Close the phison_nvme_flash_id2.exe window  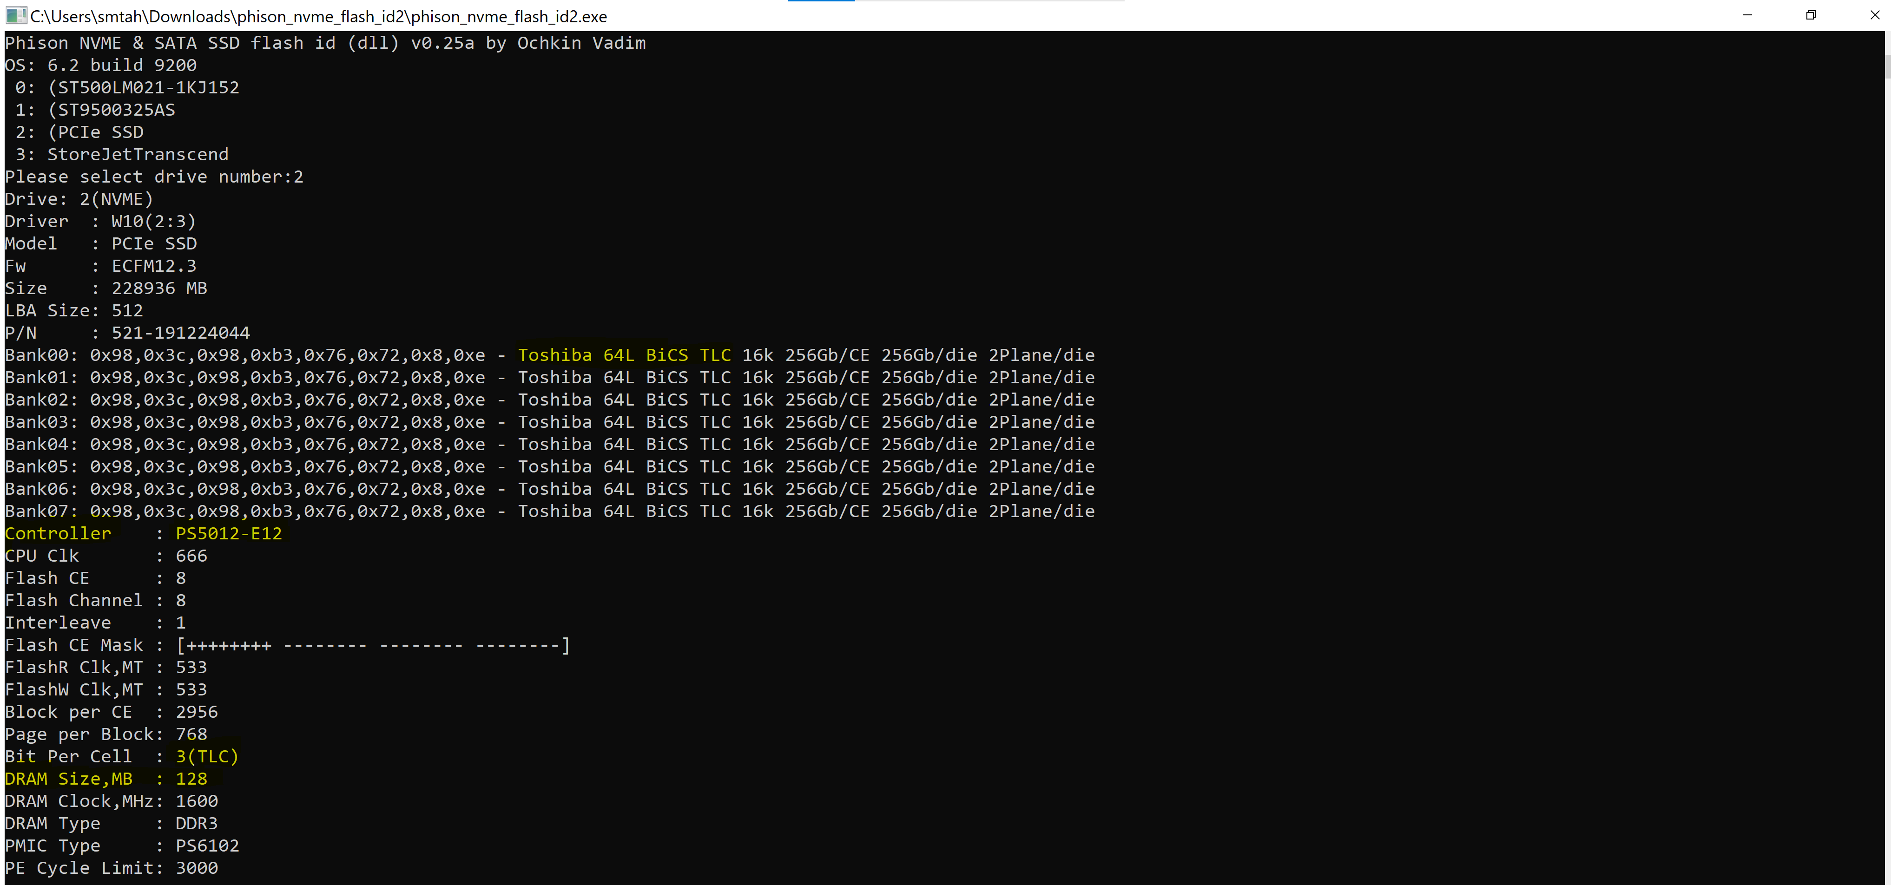pos(1874,15)
